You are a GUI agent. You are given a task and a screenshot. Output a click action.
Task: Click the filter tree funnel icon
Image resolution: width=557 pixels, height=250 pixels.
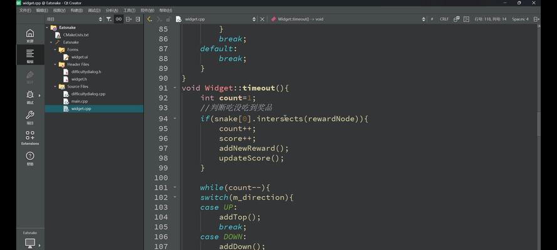click(x=108, y=19)
